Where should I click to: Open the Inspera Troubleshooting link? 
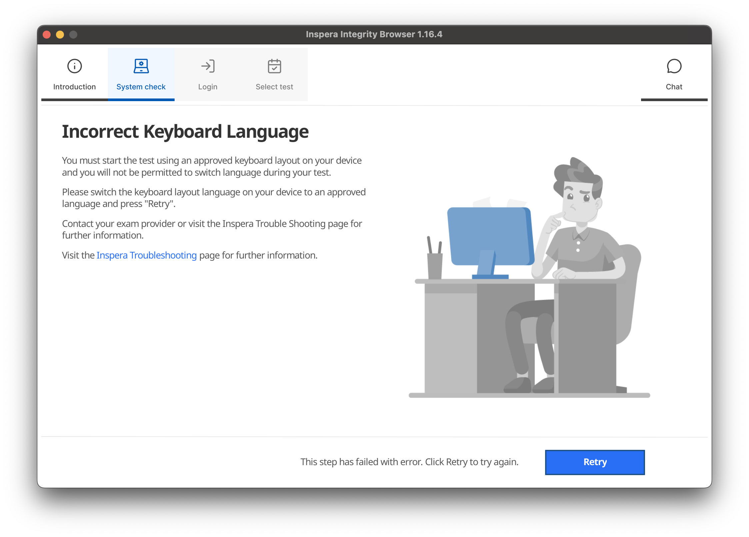click(147, 255)
